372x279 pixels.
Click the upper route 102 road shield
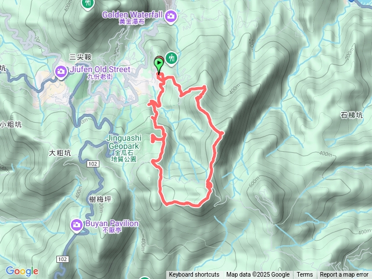coord(93,164)
